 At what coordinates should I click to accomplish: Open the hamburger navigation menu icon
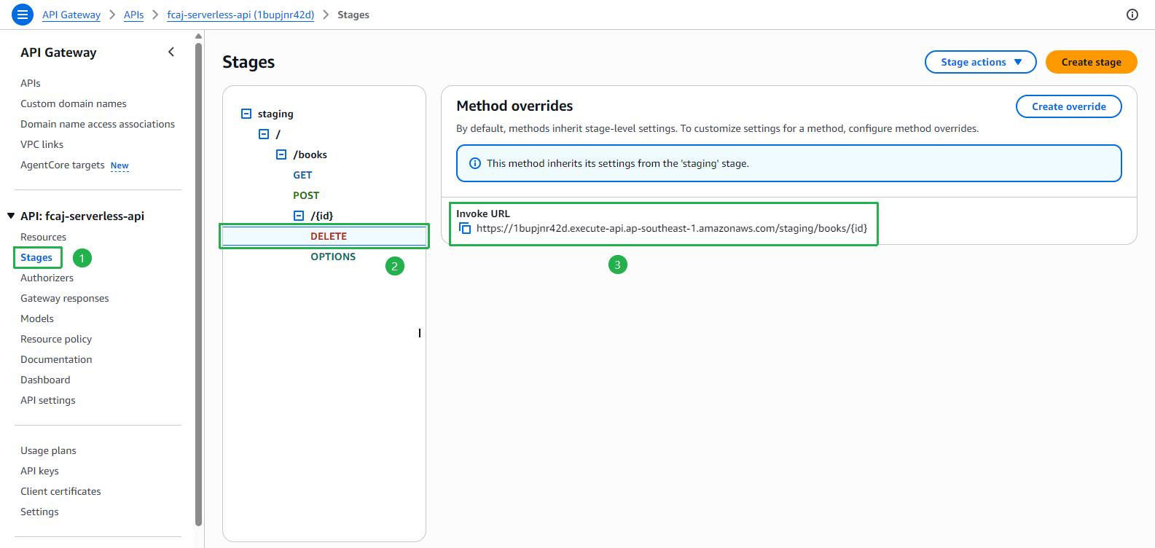pyautogui.click(x=23, y=15)
